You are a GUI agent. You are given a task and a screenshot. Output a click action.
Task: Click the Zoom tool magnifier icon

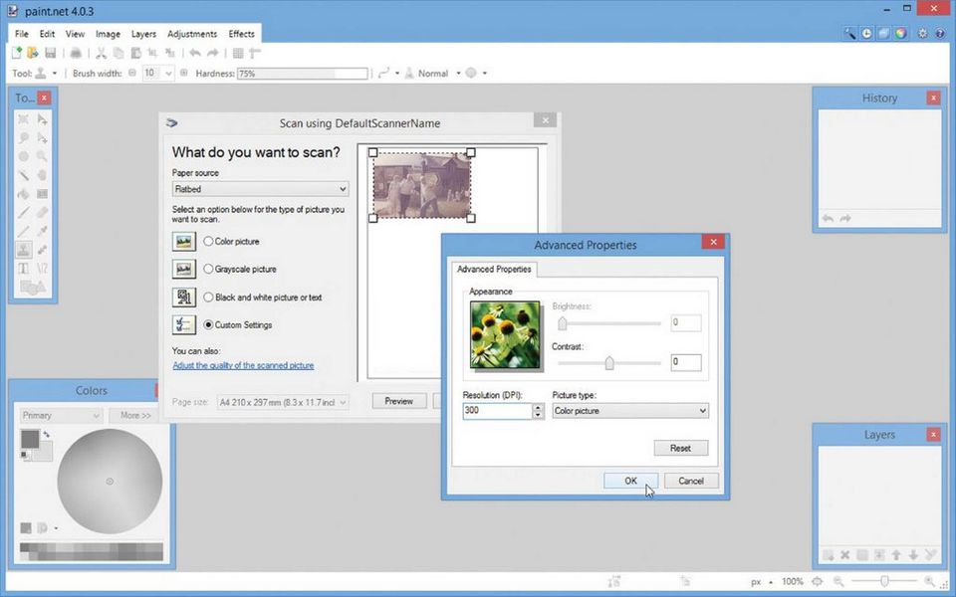(42, 156)
